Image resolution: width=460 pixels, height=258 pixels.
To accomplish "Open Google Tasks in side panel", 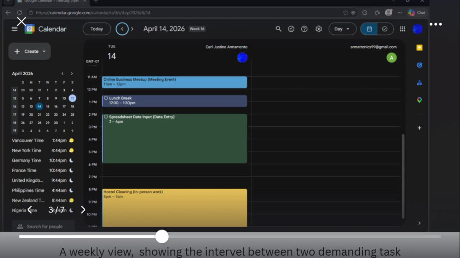I will (420, 65).
